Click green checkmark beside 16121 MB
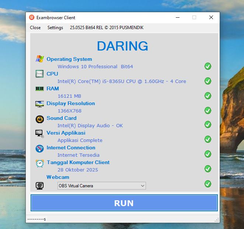This screenshot has height=229, width=244. 208,96
